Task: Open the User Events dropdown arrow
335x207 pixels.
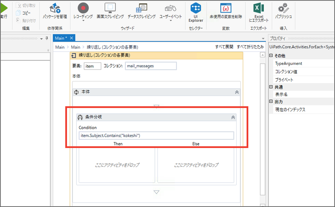Action: (171, 21)
